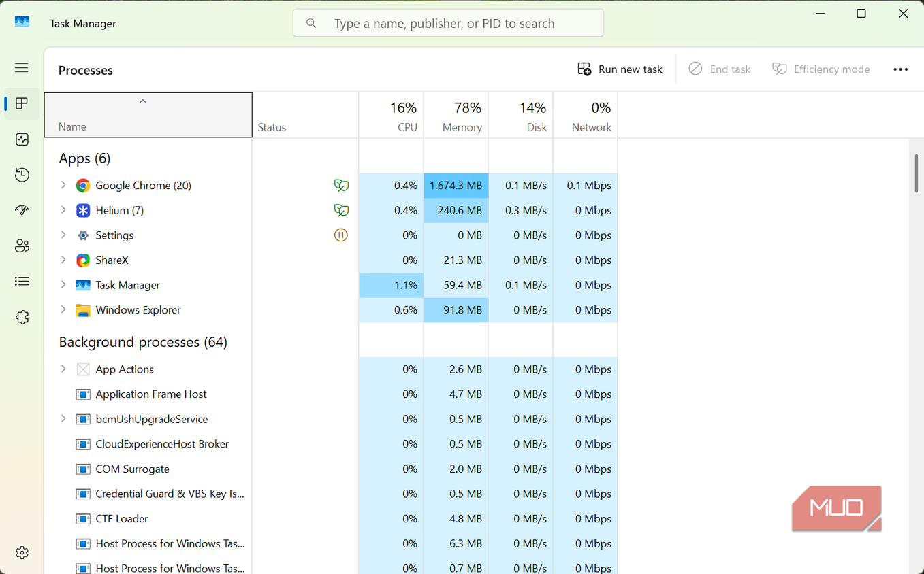This screenshot has height=574, width=924.
Task: Open the Details list sidebar icon
Action: pyautogui.click(x=22, y=282)
